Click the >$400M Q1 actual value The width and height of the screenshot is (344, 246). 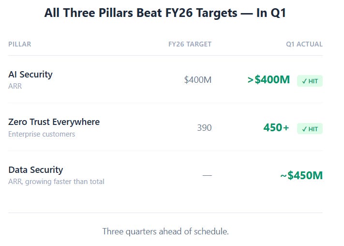[269, 79]
